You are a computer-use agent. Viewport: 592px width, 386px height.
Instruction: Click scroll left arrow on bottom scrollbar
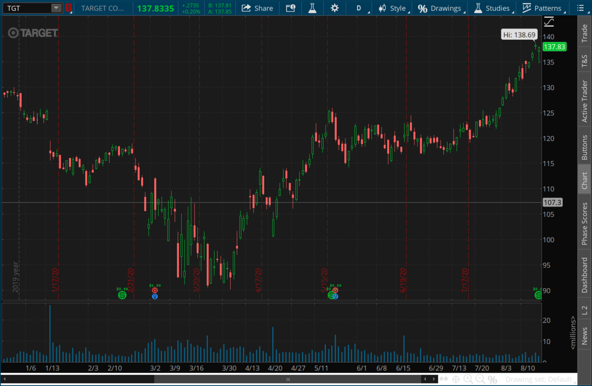pyautogui.click(x=4, y=379)
